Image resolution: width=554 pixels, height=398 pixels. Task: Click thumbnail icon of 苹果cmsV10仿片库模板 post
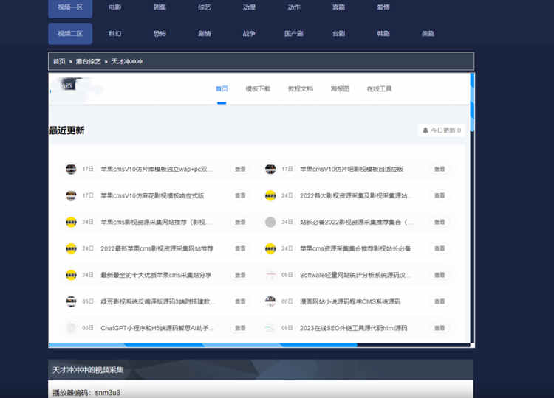click(x=71, y=169)
